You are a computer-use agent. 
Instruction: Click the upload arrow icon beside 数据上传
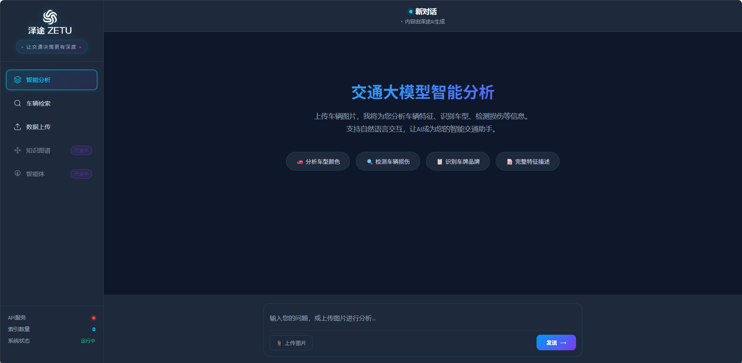(x=18, y=127)
